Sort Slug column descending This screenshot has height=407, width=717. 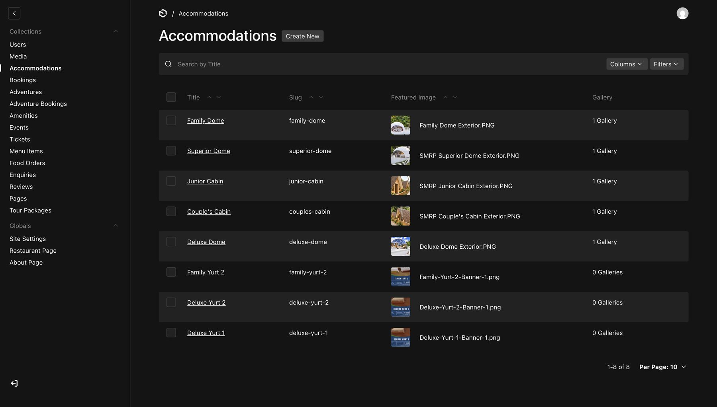321,97
